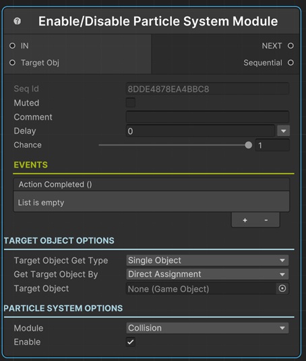Open the Delay field dropdown arrow
Screen dimensions: 306x361
[284, 131]
